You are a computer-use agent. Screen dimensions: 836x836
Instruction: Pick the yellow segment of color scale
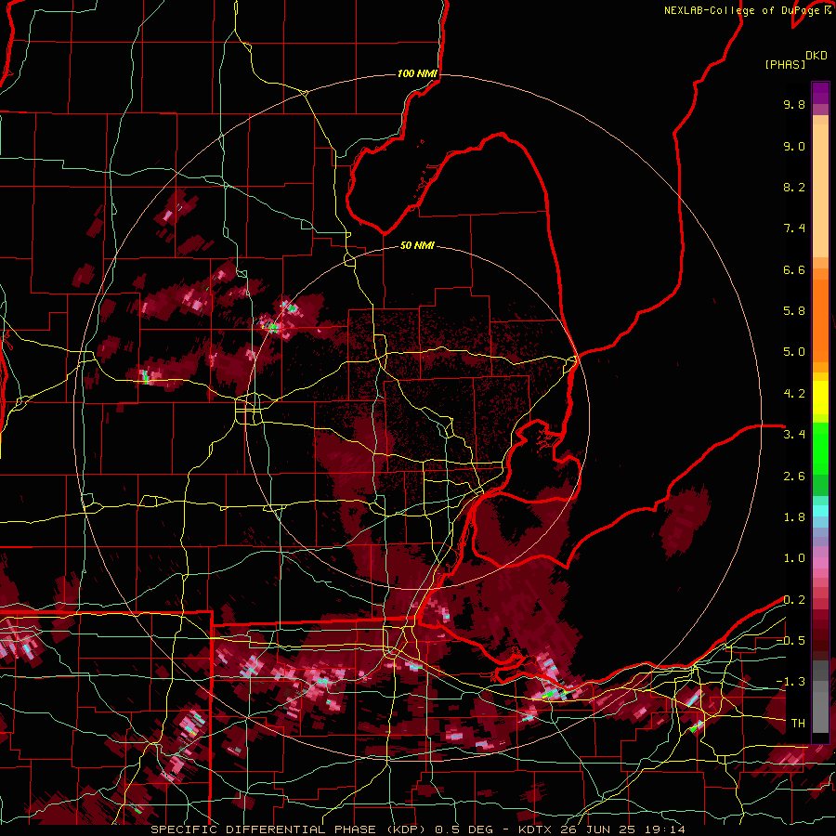tap(820, 398)
